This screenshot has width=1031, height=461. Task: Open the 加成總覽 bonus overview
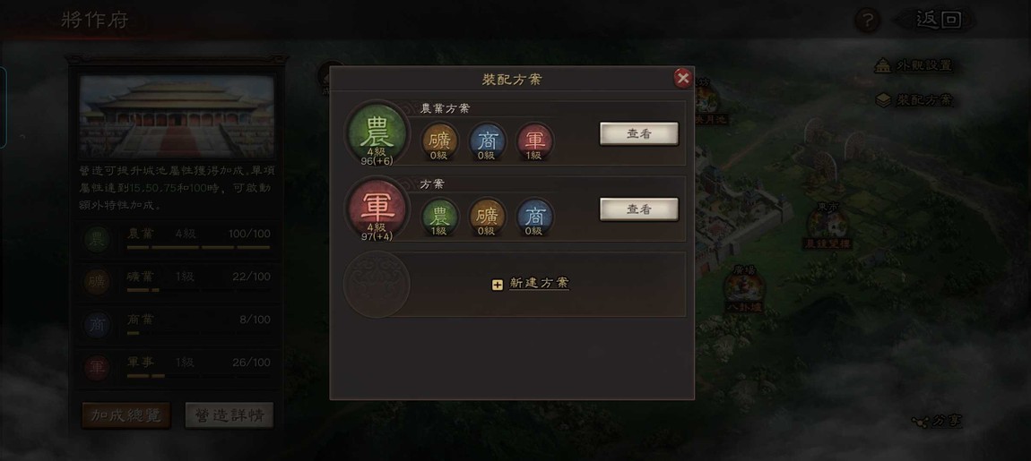(x=126, y=415)
